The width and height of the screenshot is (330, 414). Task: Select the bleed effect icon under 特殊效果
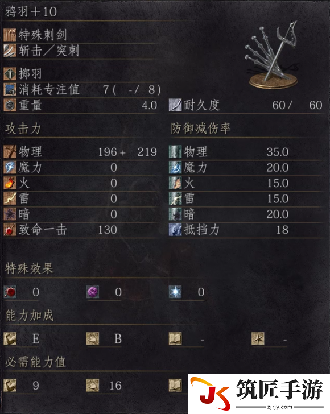pos(10,292)
